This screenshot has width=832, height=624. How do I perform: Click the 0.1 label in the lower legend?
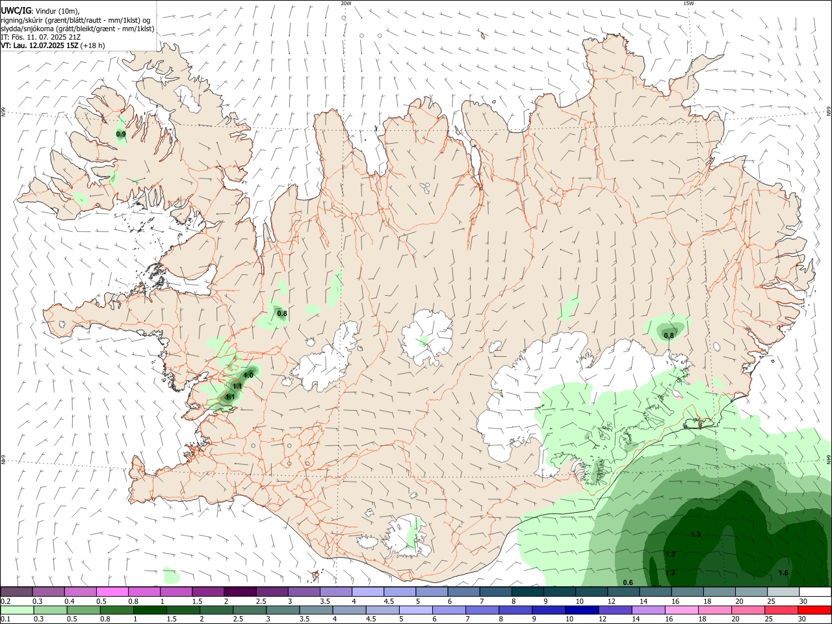point(5,619)
